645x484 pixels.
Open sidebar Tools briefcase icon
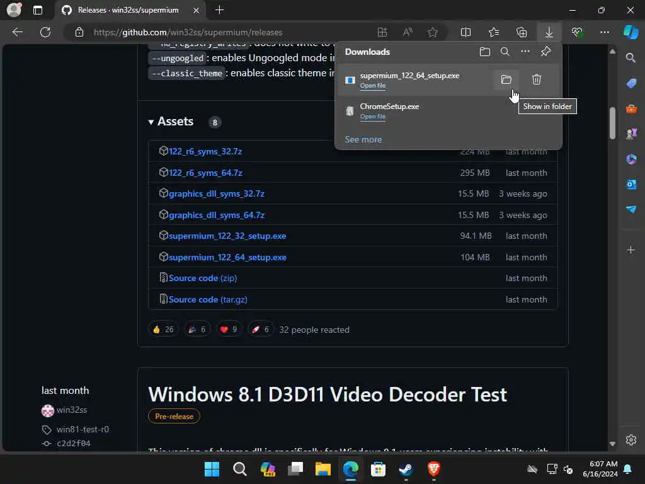[x=631, y=108]
